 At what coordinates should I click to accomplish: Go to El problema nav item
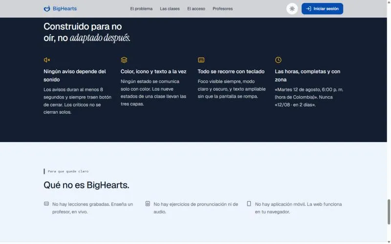[141, 9]
